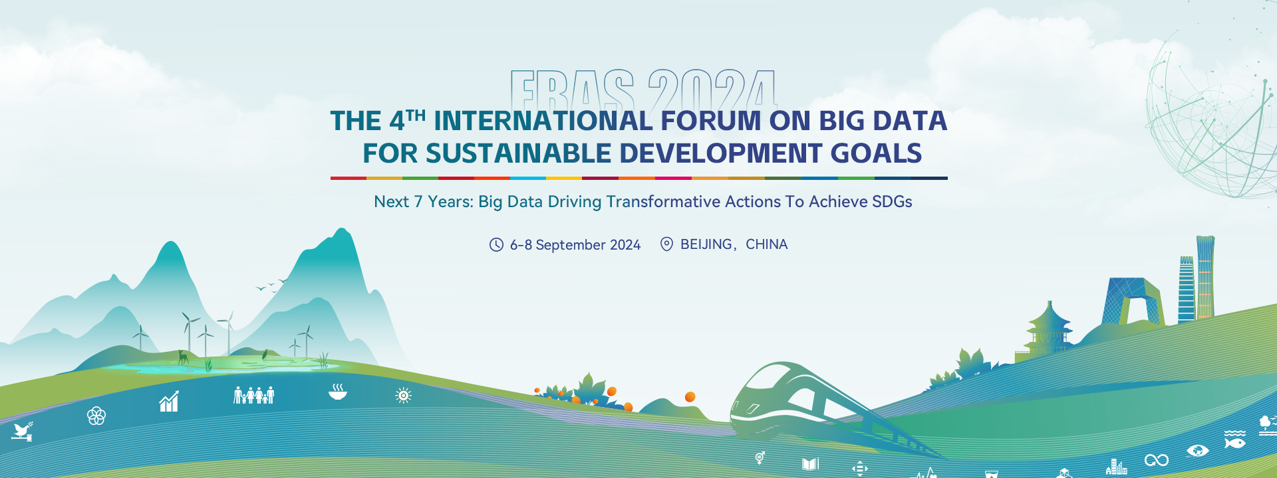
Task: Click the city buildings sustainable cities icon
Action: coord(1116,467)
